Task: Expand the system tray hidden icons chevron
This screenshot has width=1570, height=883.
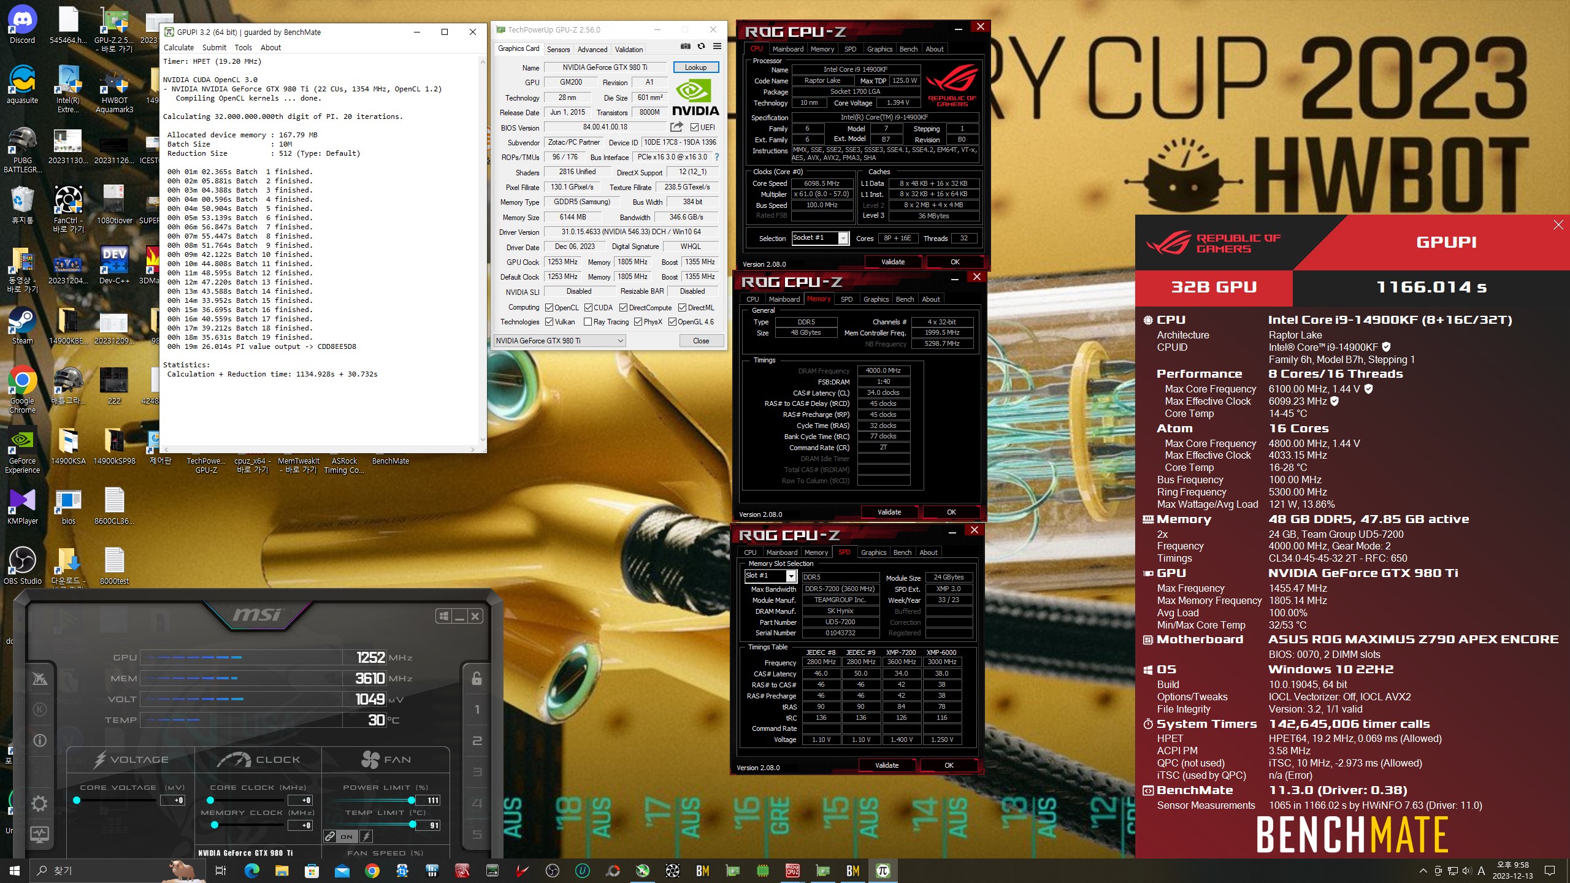Action: [x=1423, y=871]
